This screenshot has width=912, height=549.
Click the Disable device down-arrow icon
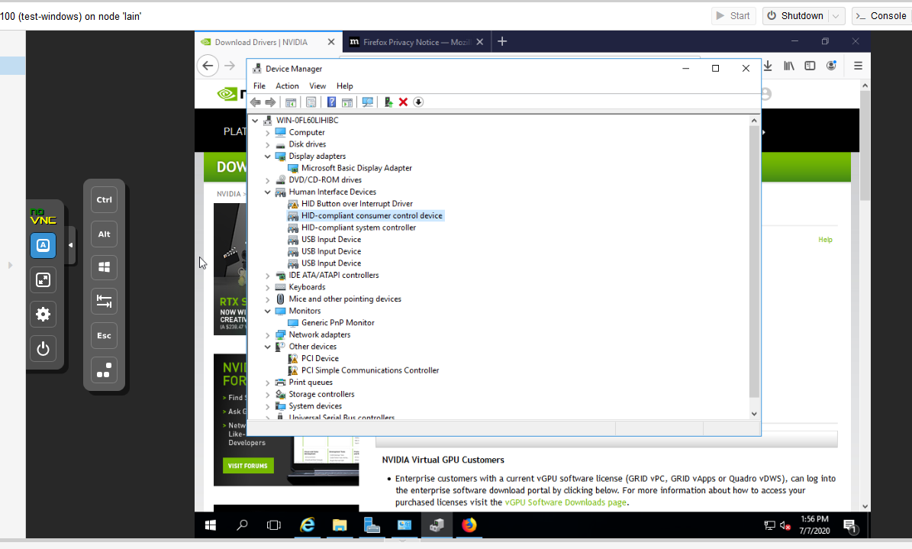click(418, 102)
